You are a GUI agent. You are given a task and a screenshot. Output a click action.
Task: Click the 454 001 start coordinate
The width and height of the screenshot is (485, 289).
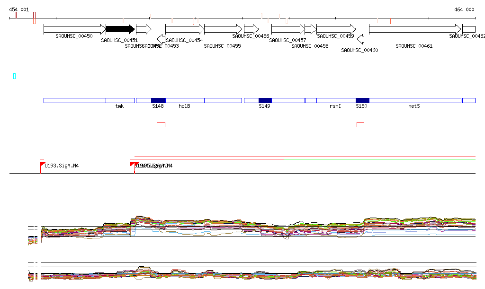click(x=19, y=9)
